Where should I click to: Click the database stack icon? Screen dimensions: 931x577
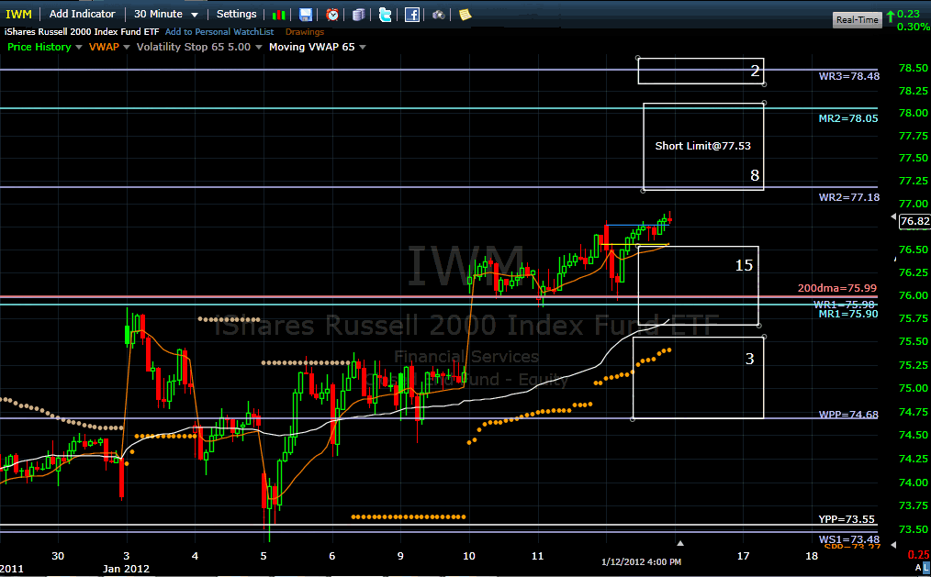358,15
